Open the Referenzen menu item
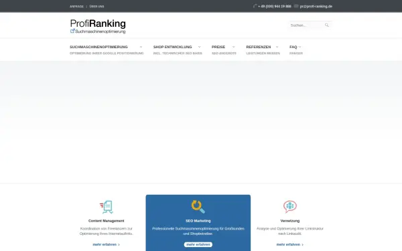Screen dimensions: 402x251 259,47
